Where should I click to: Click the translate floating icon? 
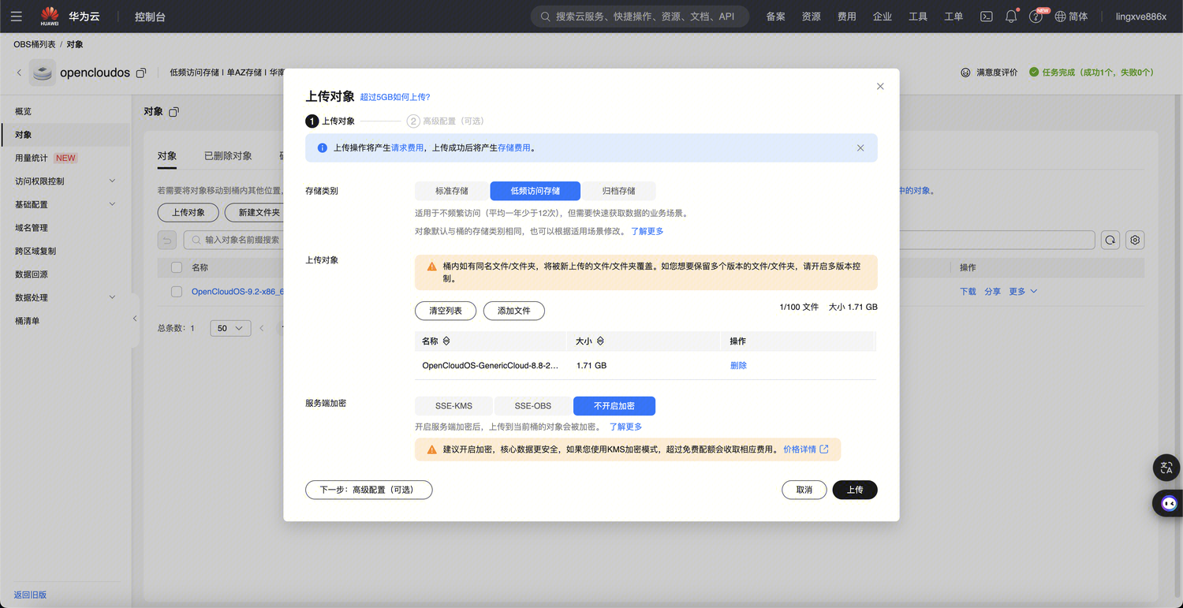(x=1167, y=468)
